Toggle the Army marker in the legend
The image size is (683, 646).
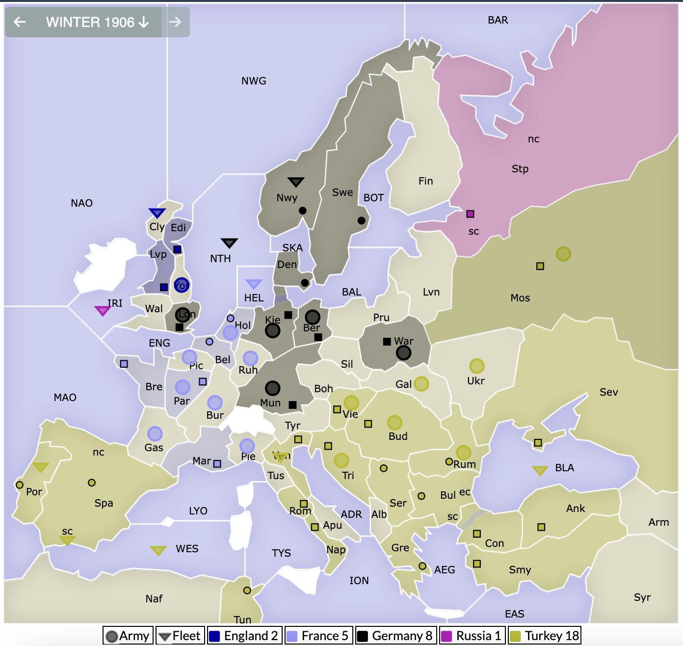(128, 635)
